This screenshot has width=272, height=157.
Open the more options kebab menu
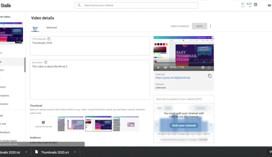211,26
